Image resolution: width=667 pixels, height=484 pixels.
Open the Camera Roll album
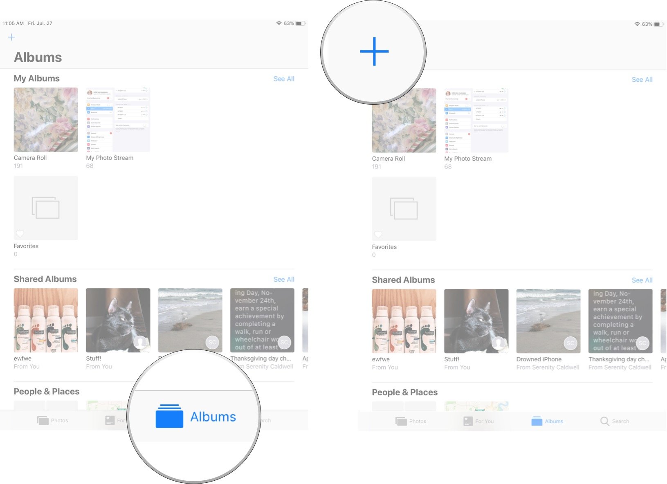404,120
